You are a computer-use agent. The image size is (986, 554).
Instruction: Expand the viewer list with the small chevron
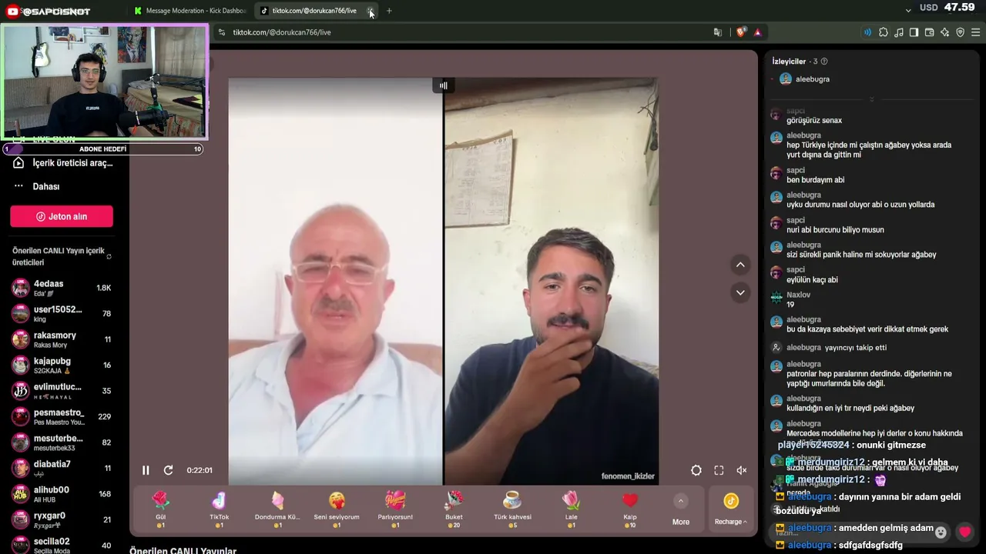click(x=871, y=99)
